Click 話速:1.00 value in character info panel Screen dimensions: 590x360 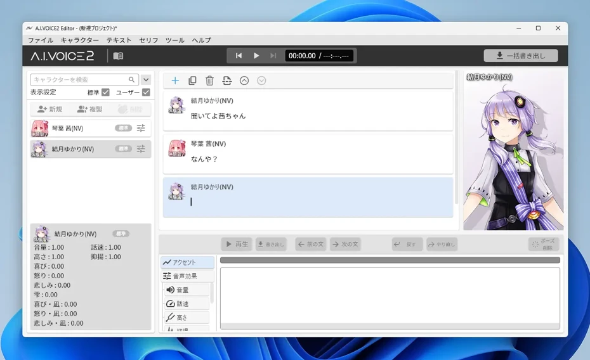[106, 247]
